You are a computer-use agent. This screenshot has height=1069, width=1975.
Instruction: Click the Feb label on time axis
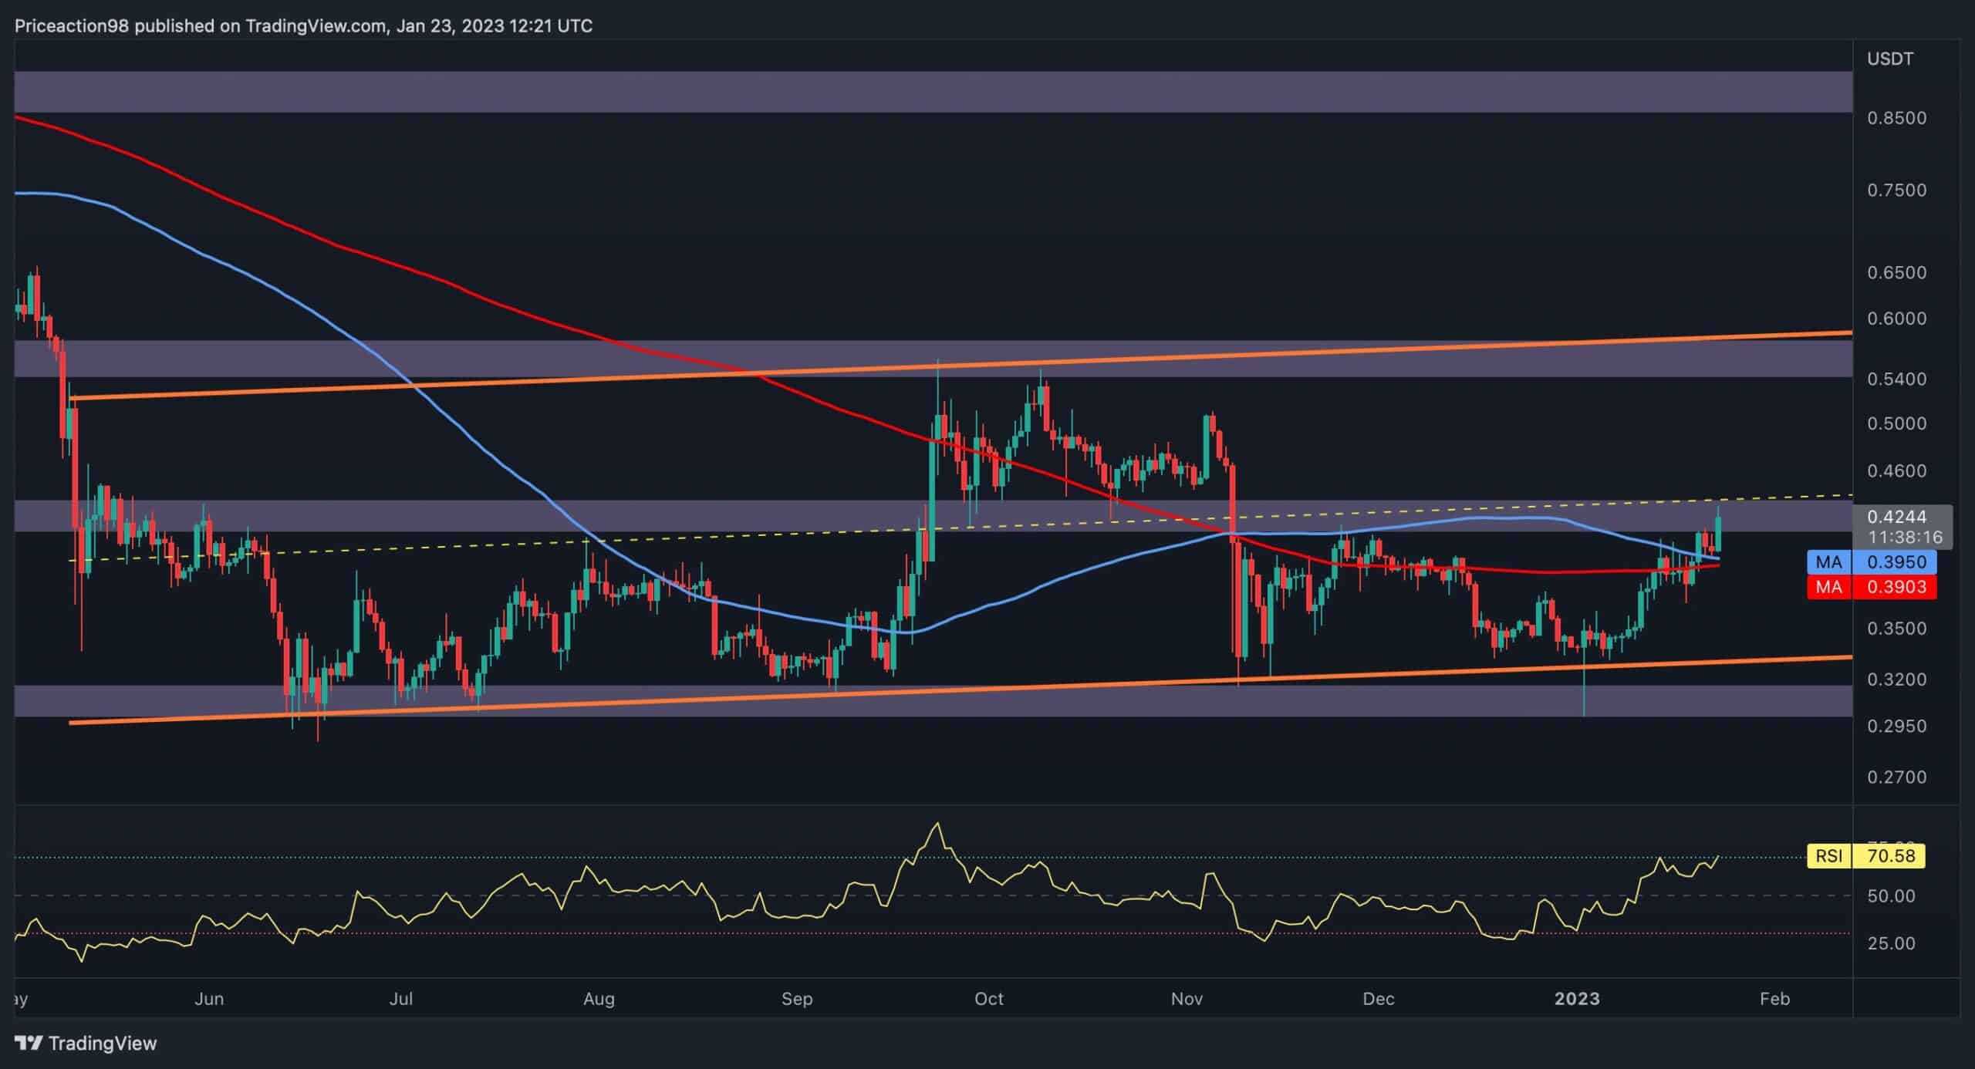click(x=1774, y=999)
